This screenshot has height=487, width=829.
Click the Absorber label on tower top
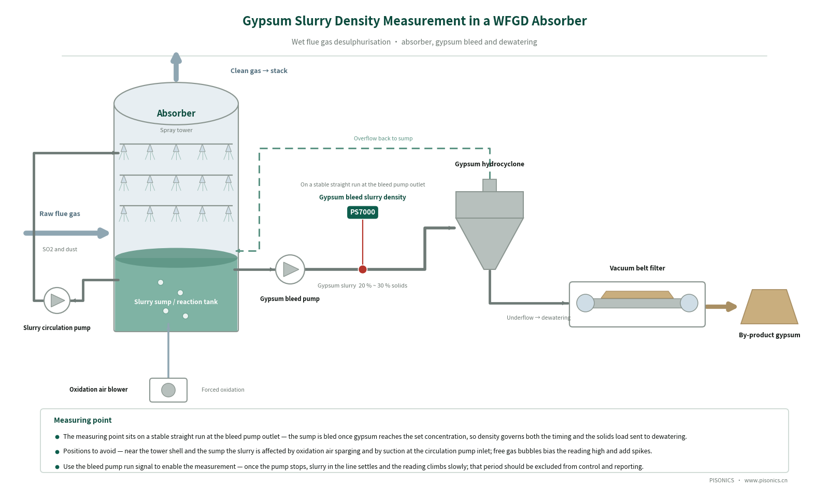click(x=176, y=113)
